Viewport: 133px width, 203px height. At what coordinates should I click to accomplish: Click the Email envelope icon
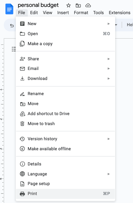tap(22, 69)
